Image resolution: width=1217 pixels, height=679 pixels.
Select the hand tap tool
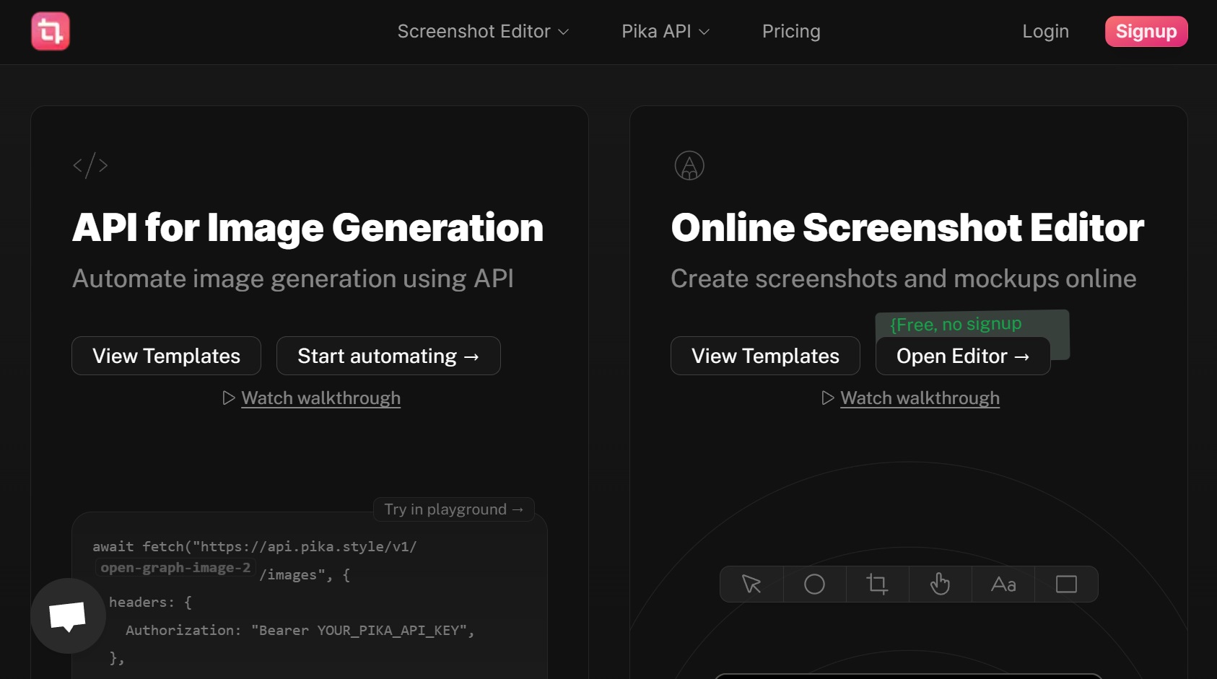(x=940, y=584)
